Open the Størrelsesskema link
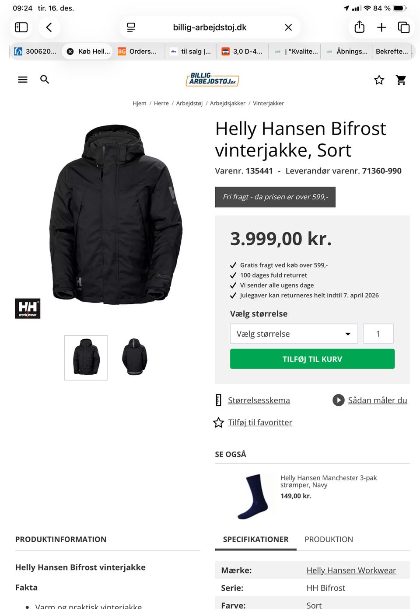Image resolution: width=420 pixels, height=609 pixels. click(x=259, y=400)
